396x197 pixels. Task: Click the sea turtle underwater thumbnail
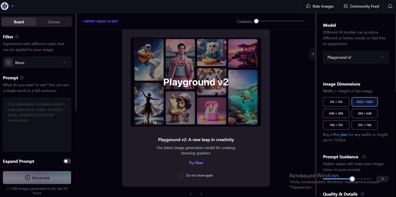(243, 97)
